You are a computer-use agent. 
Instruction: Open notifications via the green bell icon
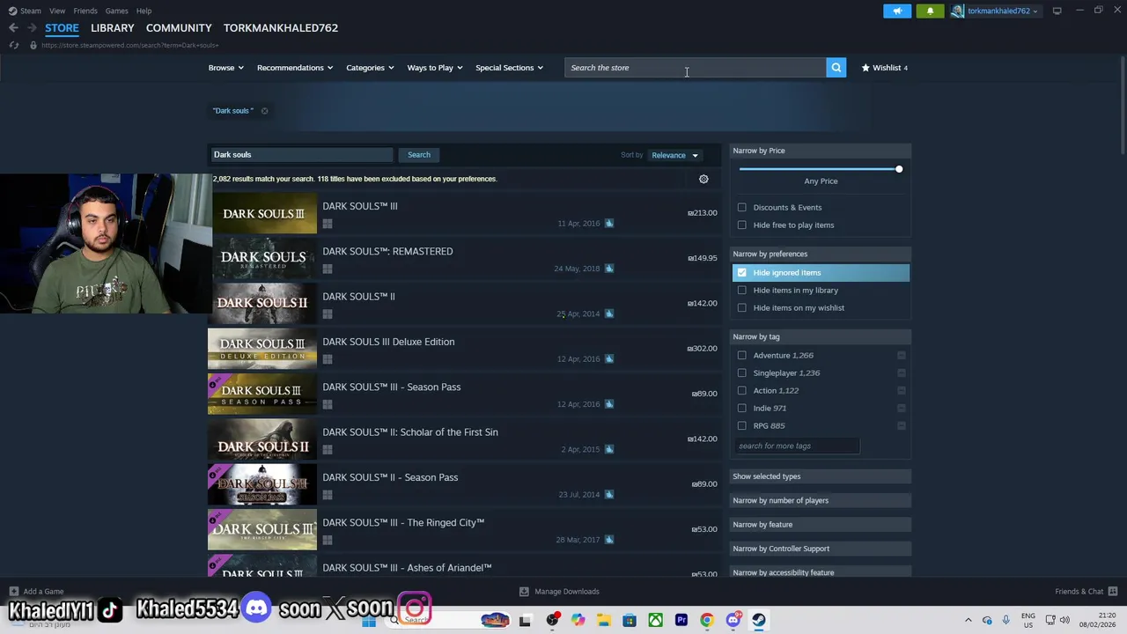pyautogui.click(x=930, y=11)
